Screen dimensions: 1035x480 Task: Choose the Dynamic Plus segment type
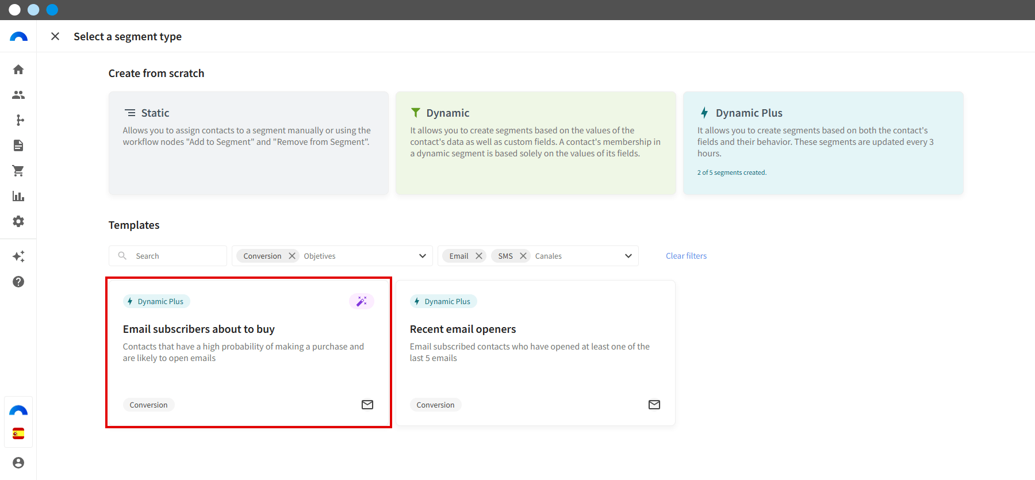pyautogui.click(x=823, y=143)
